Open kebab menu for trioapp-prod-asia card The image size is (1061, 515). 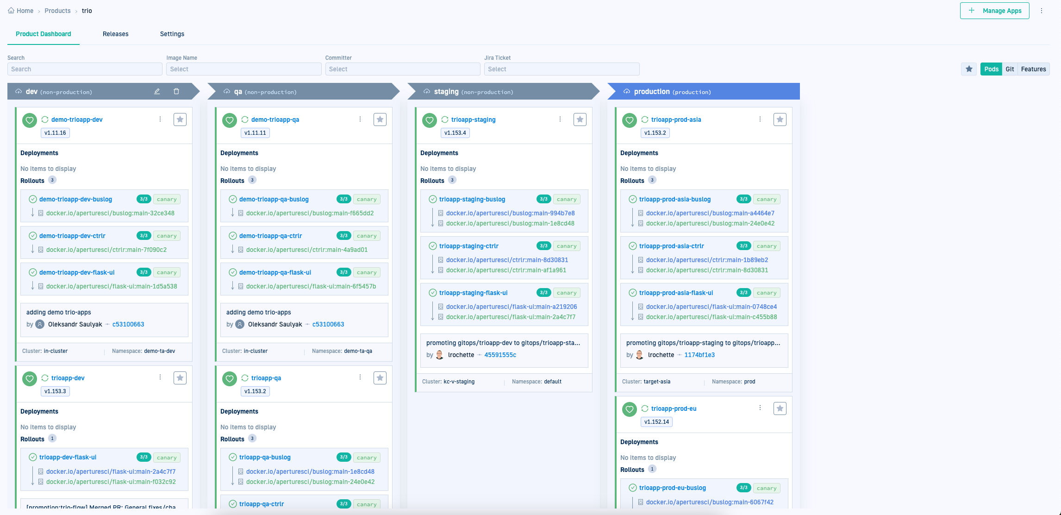pyautogui.click(x=760, y=119)
